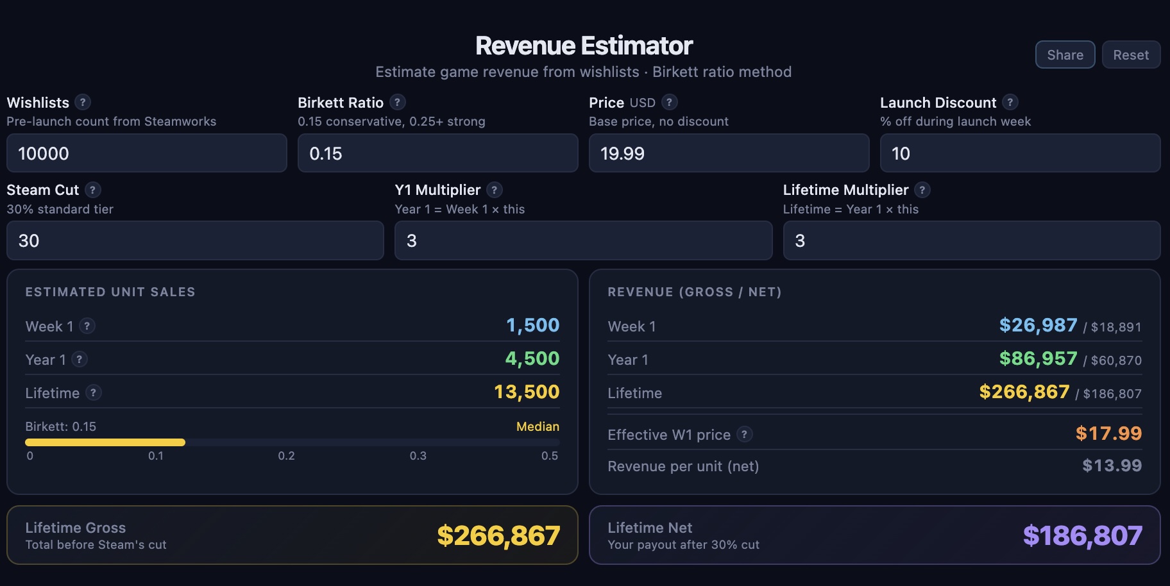The image size is (1170, 586).
Task: Click the Median label on the Birkett scale
Action: [x=538, y=426]
